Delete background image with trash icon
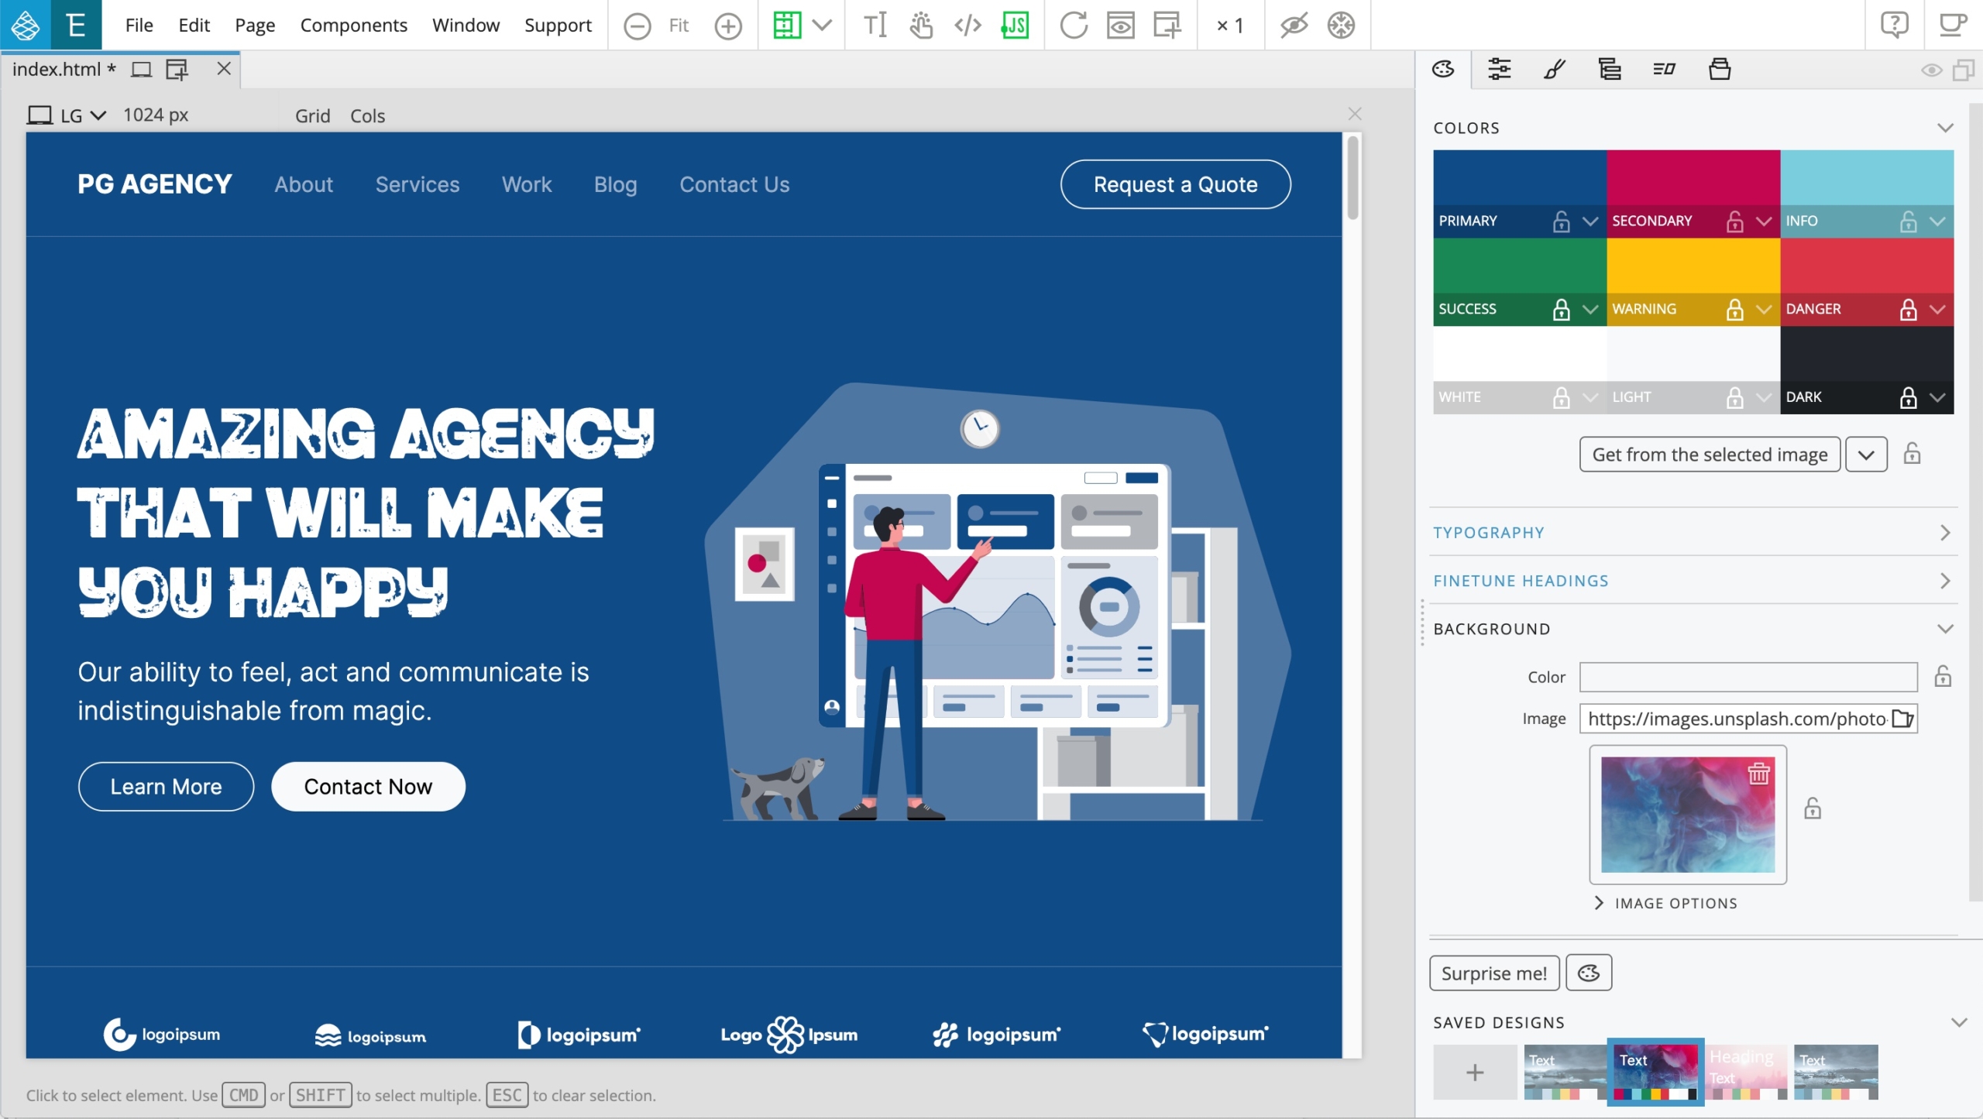 pyautogui.click(x=1758, y=774)
